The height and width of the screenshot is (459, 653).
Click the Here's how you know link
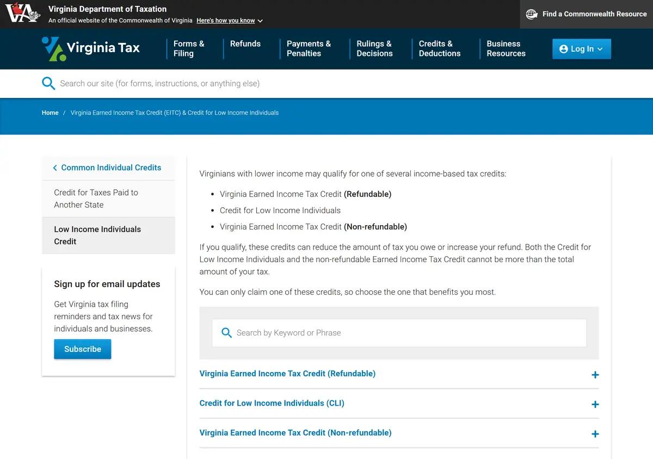tap(226, 21)
